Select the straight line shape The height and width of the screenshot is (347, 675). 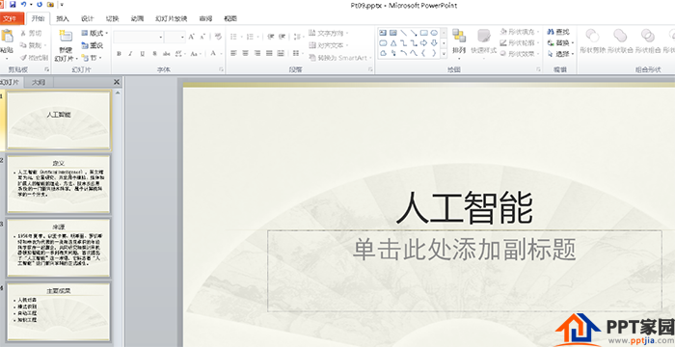404,33
